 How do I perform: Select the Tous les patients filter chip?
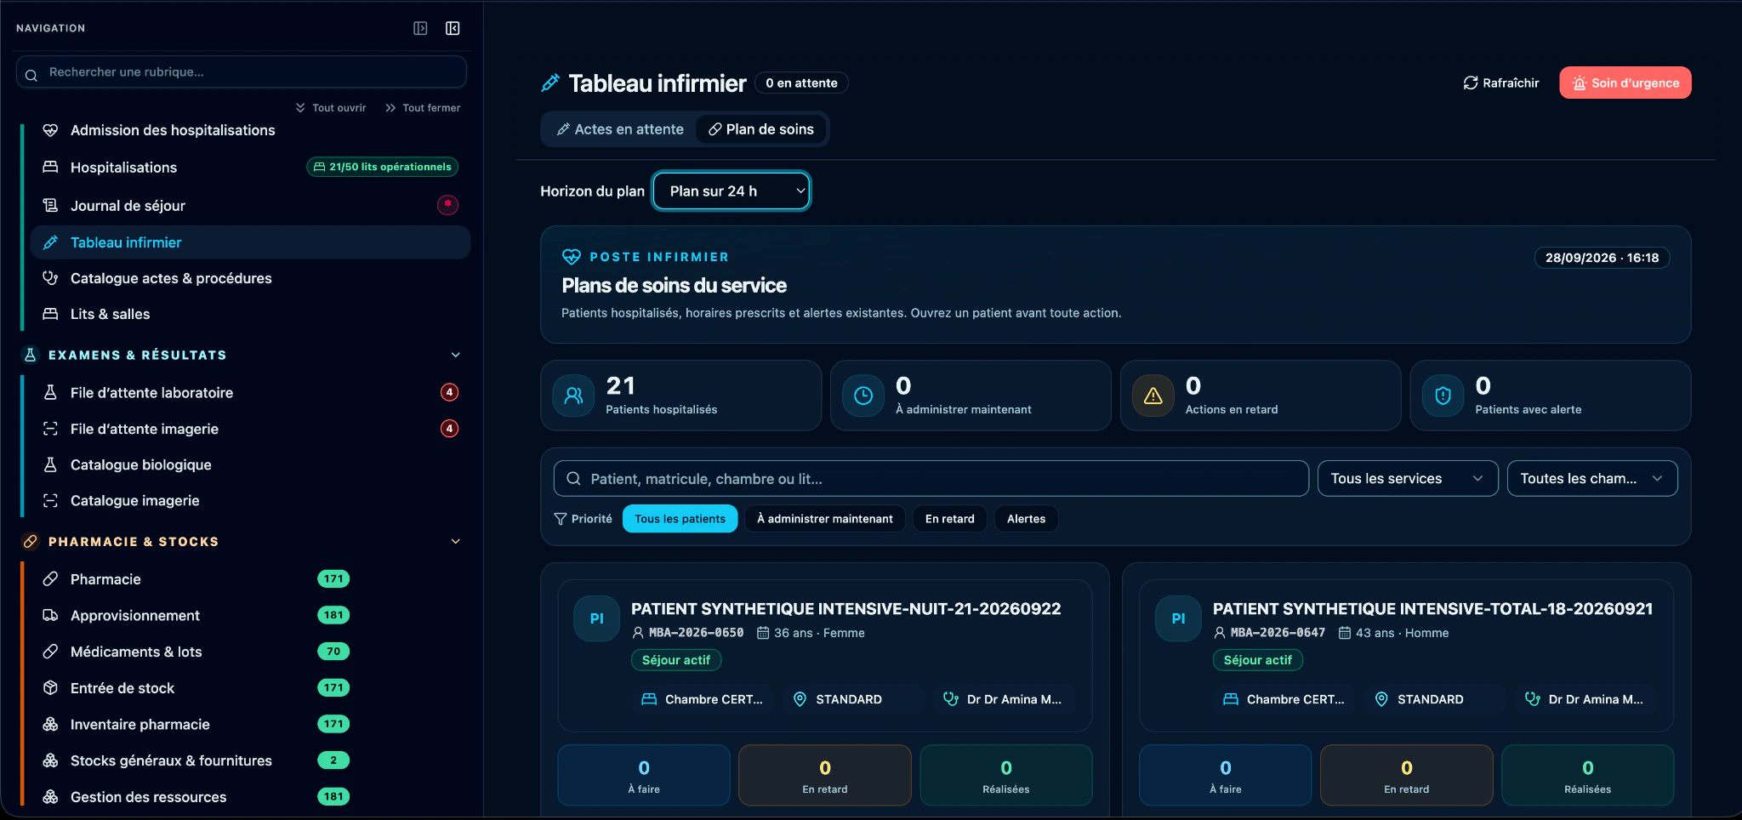(680, 519)
